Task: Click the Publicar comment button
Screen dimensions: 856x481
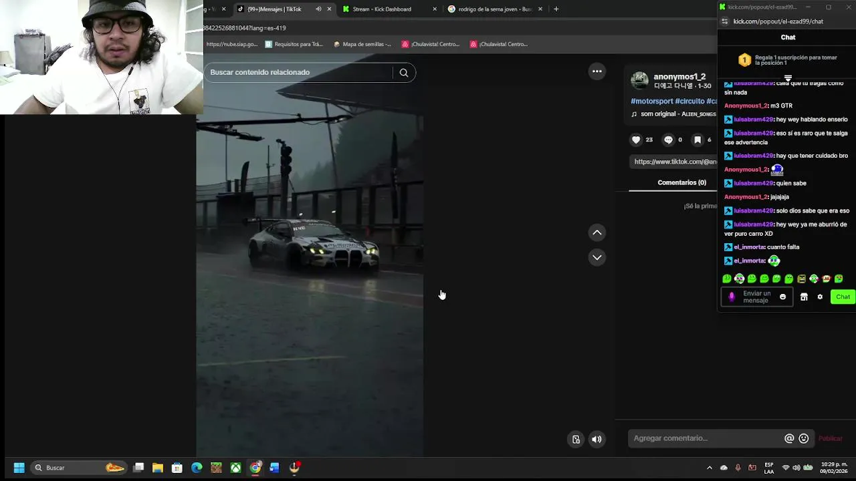Action: point(831,439)
